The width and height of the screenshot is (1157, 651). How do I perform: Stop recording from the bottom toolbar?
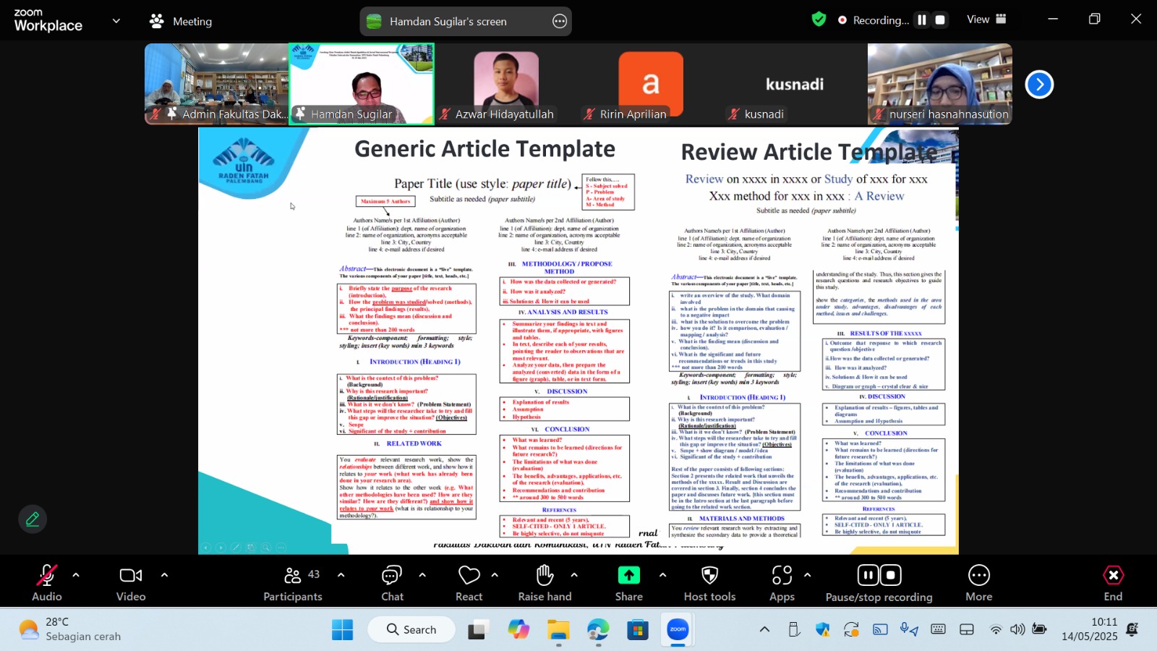[891, 575]
